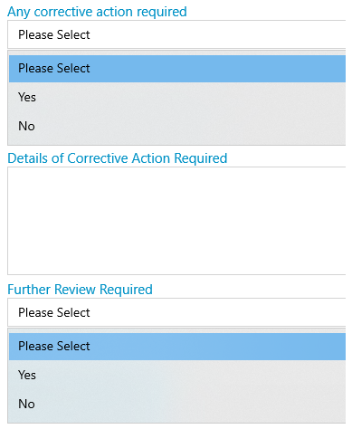
Task: Pick the 'No' entry in the lower list
Action: pos(177,404)
